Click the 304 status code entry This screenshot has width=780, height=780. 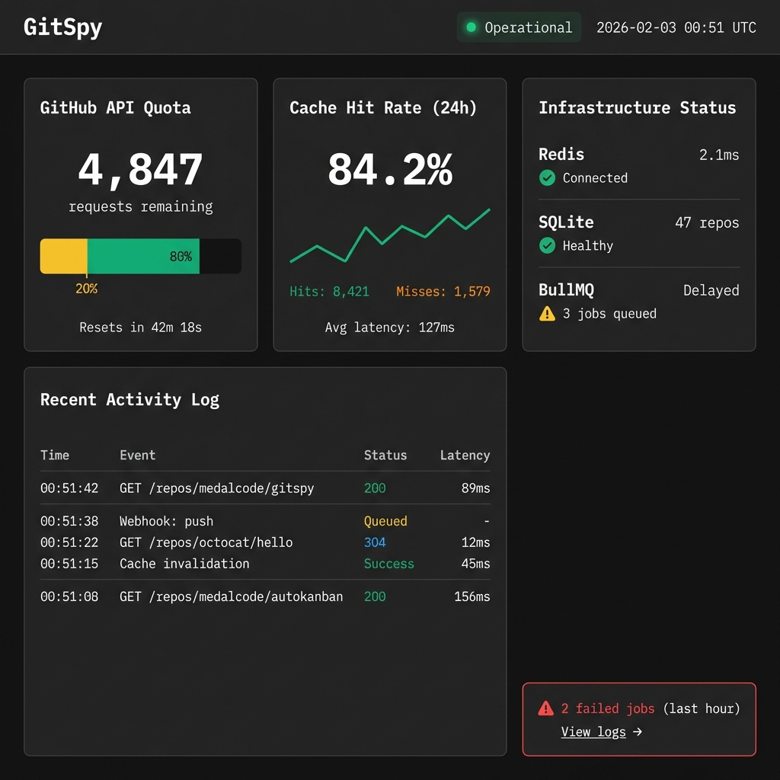coord(373,542)
